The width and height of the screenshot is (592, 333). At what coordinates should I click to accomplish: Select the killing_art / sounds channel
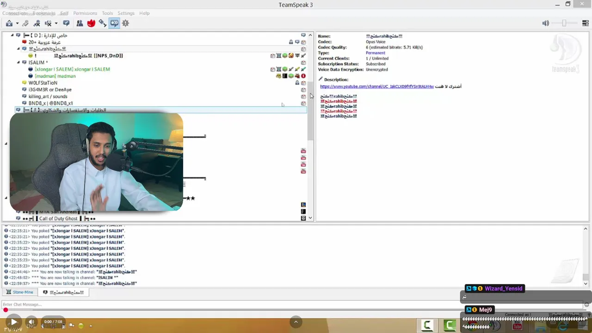[48, 96]
